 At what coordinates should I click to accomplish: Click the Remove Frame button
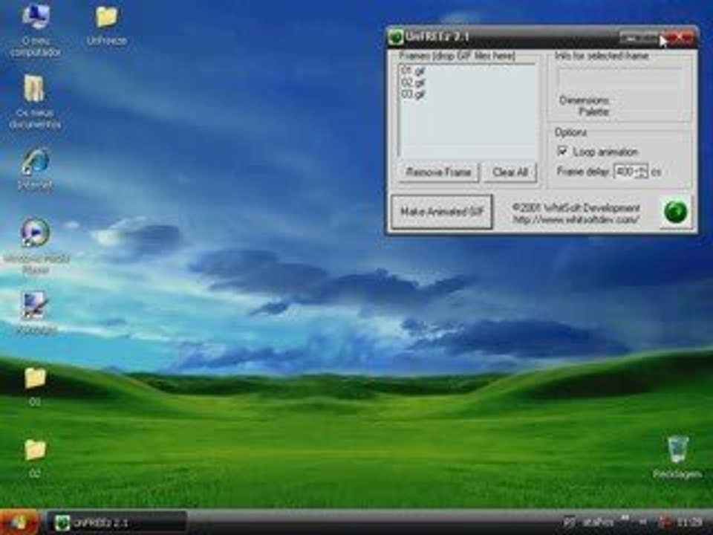pos(438,172)
